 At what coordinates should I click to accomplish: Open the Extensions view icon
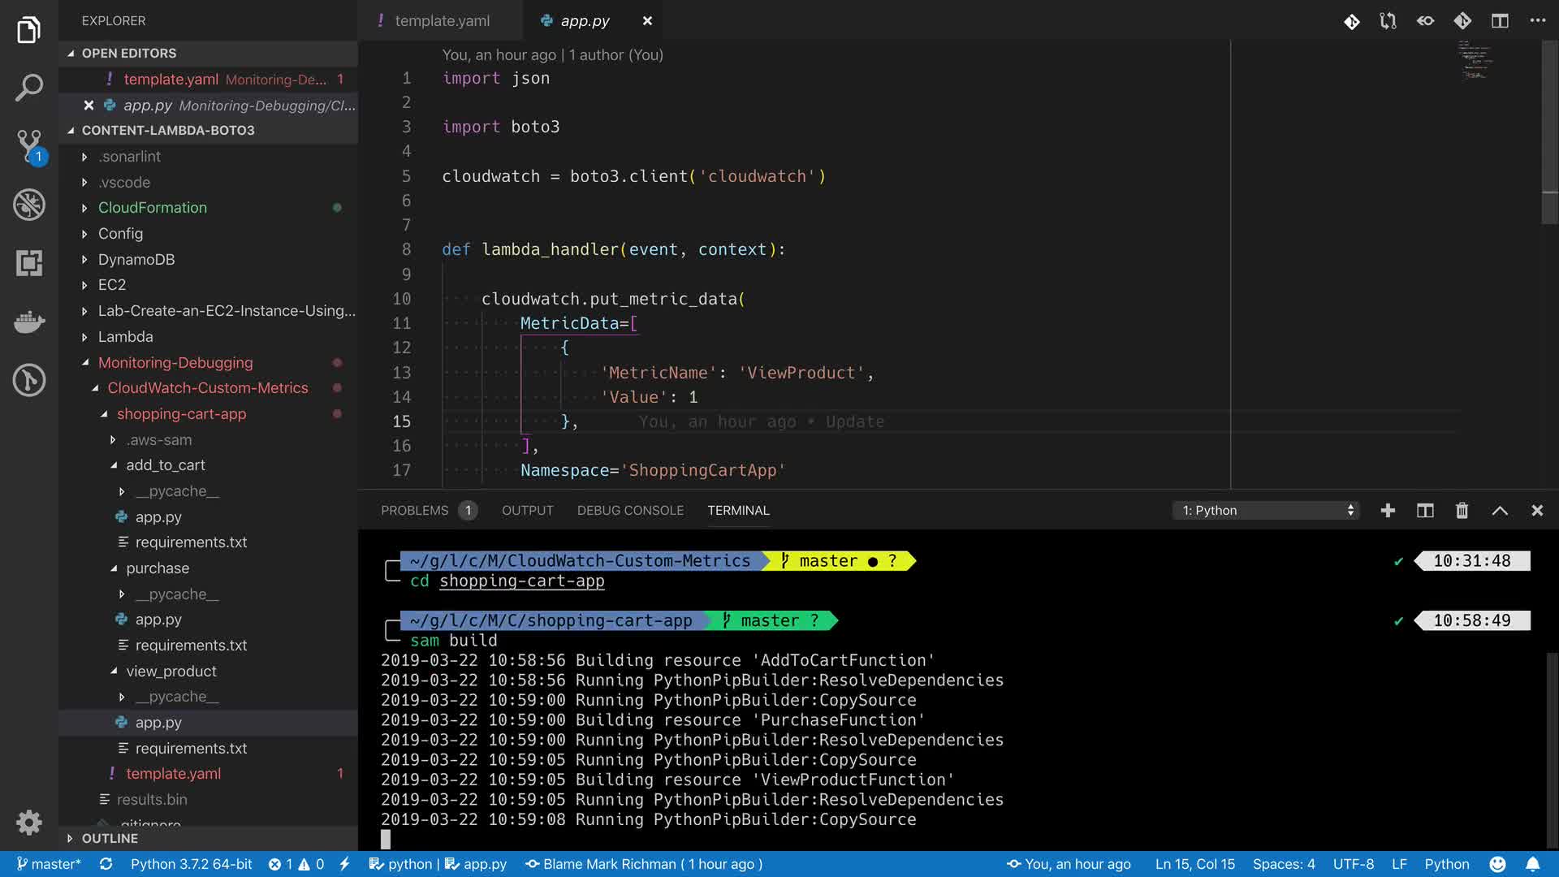click(x=29, y=263)
